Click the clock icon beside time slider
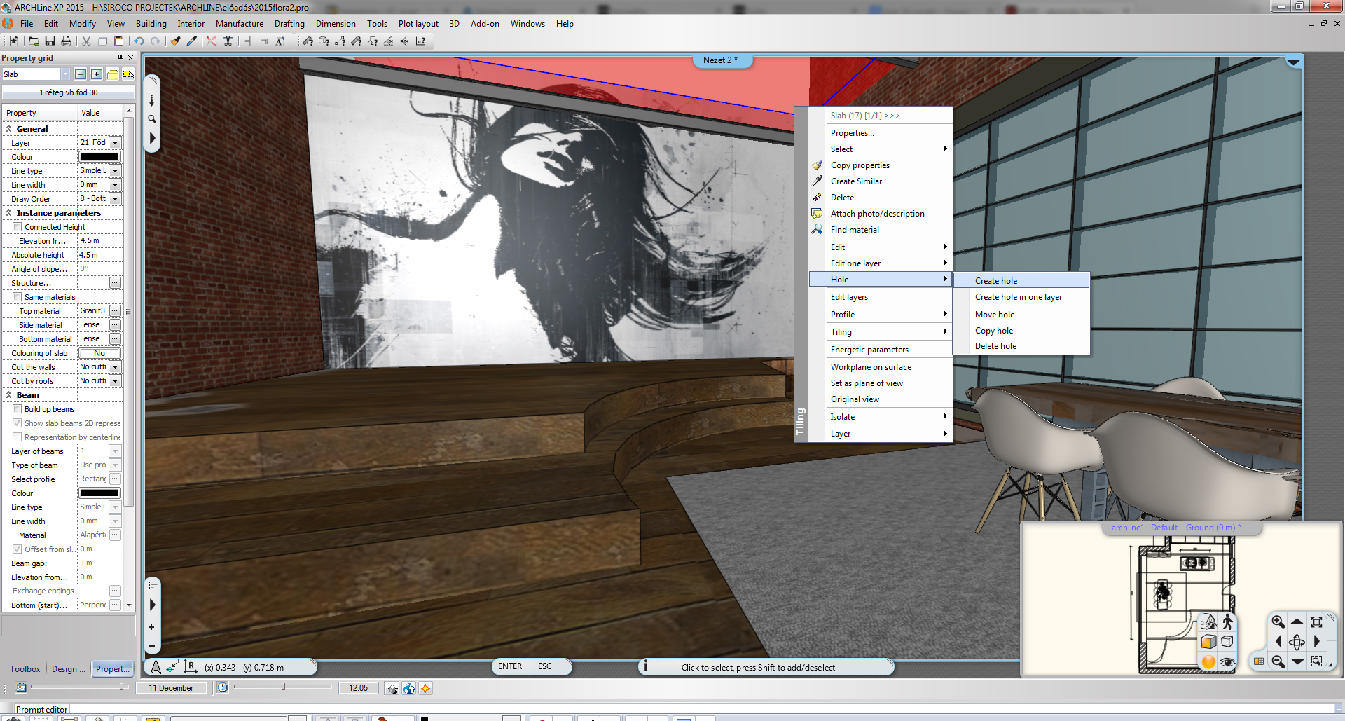 223,687
